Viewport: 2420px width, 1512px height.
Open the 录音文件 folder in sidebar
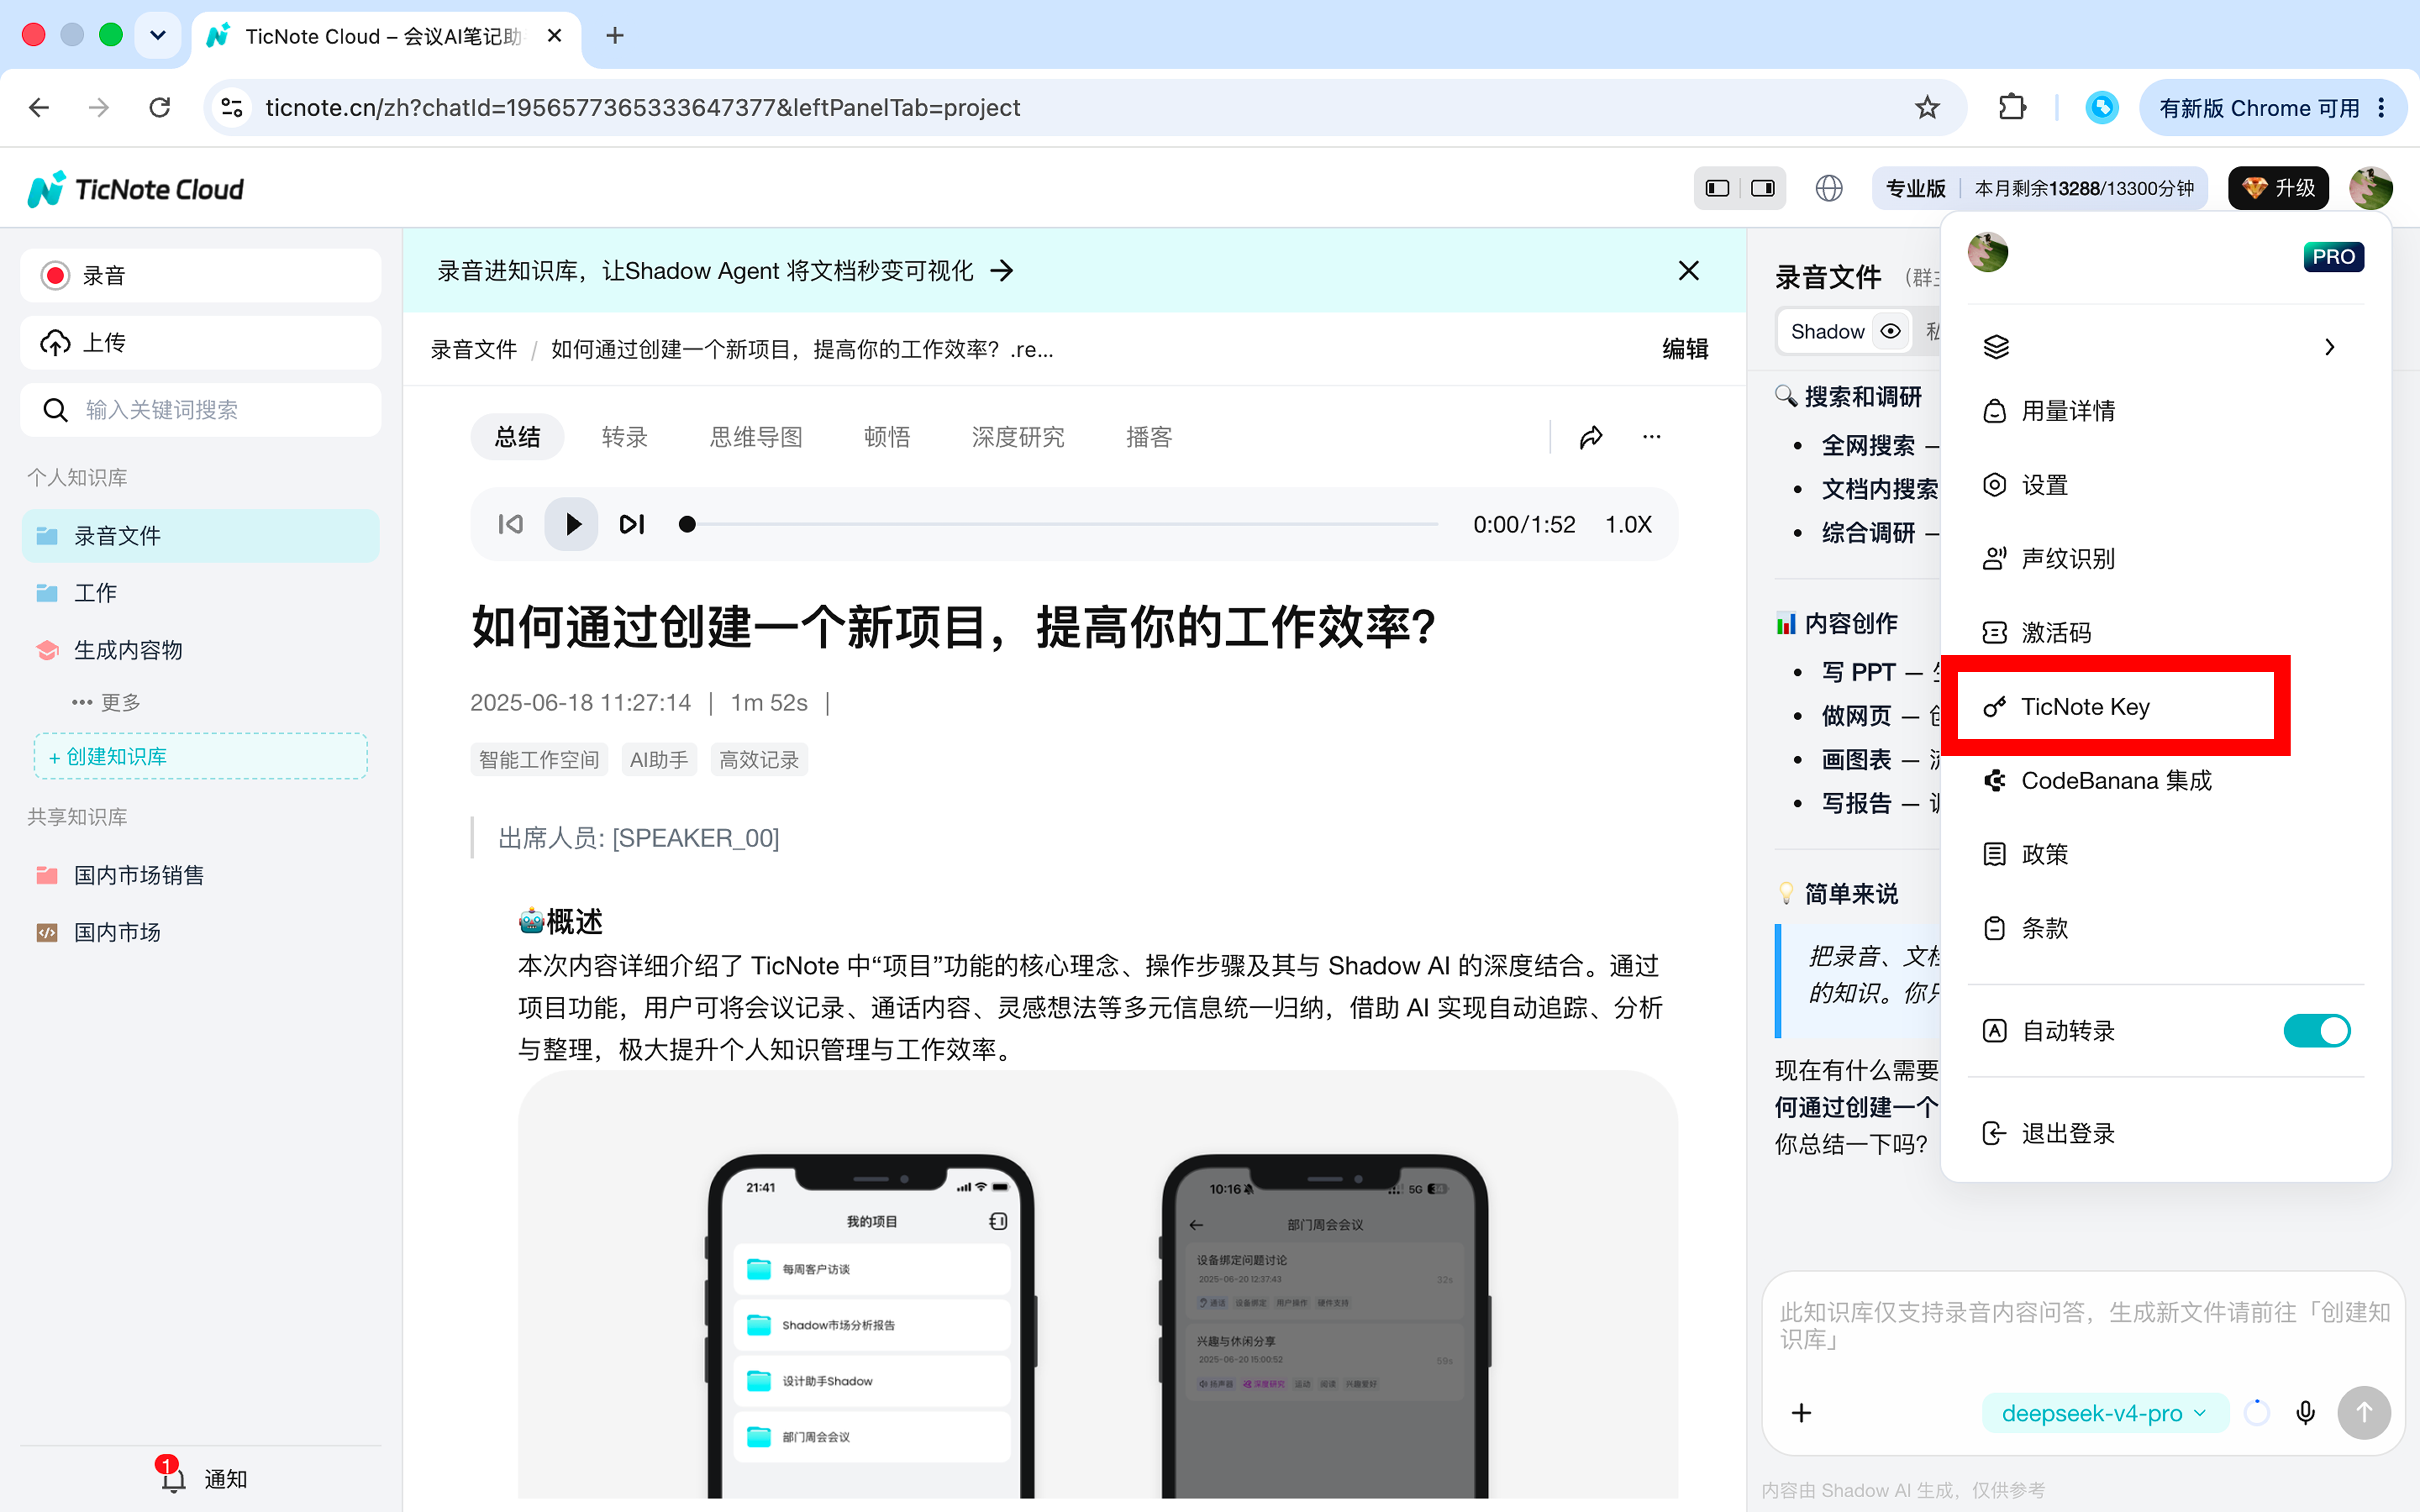200,535
